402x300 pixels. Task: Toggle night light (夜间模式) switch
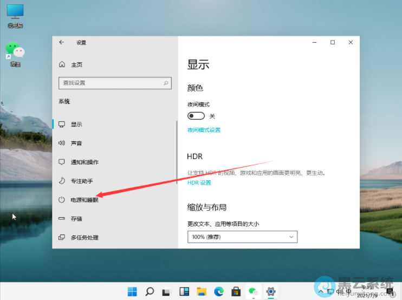click(x=196, y=116)
